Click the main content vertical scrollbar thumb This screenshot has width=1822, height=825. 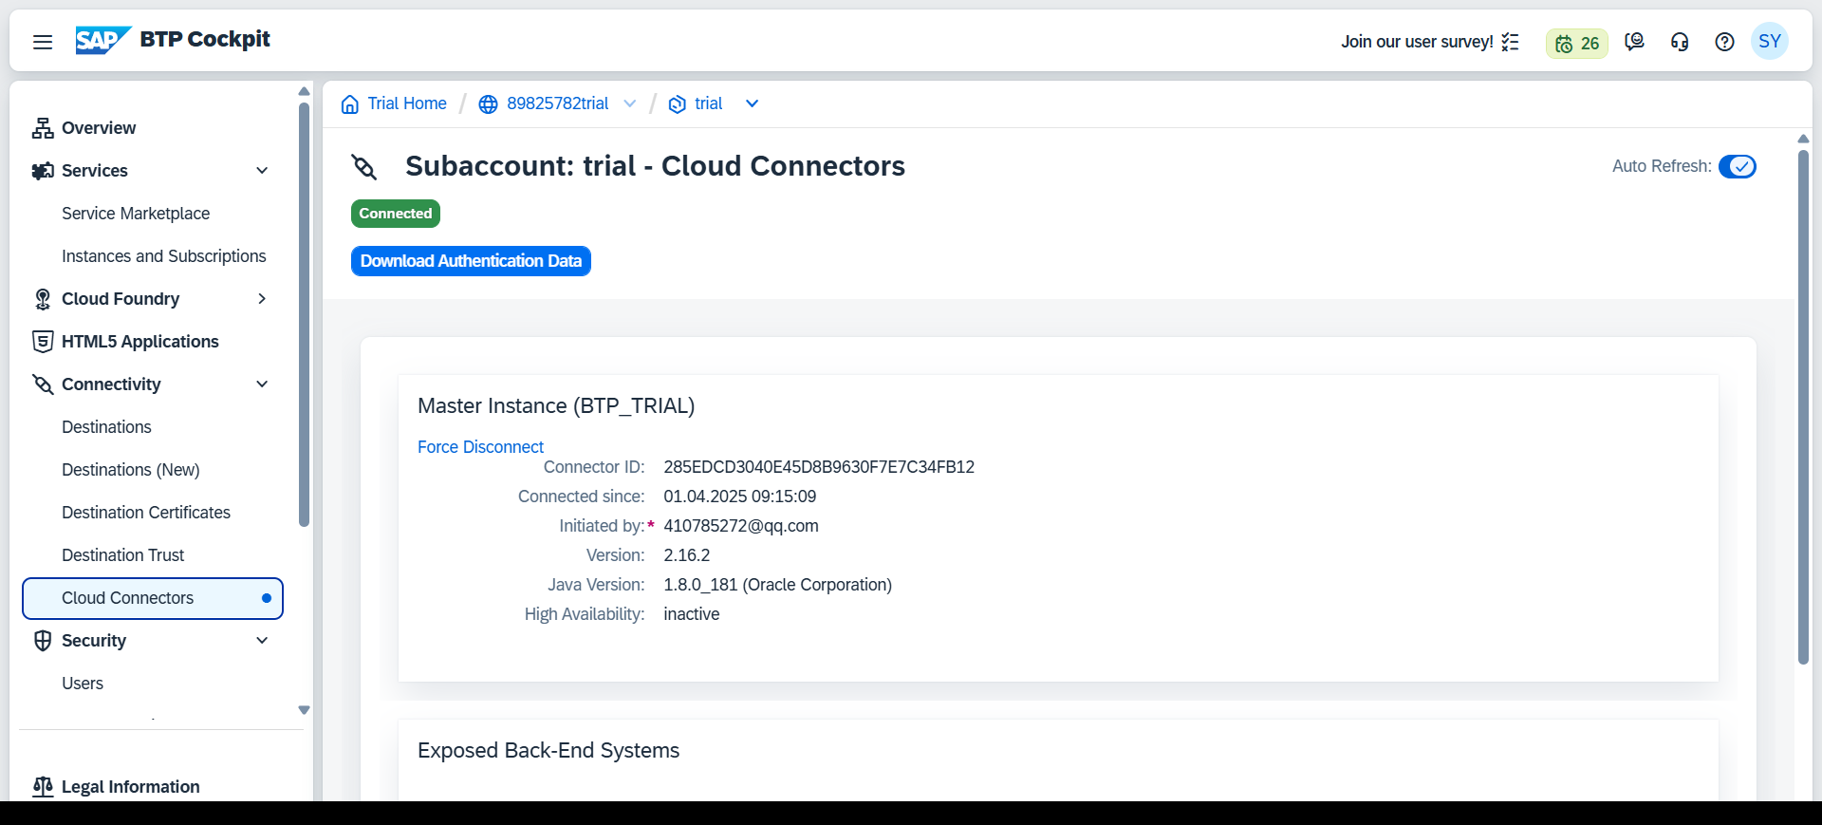(x=1804, y=406)
